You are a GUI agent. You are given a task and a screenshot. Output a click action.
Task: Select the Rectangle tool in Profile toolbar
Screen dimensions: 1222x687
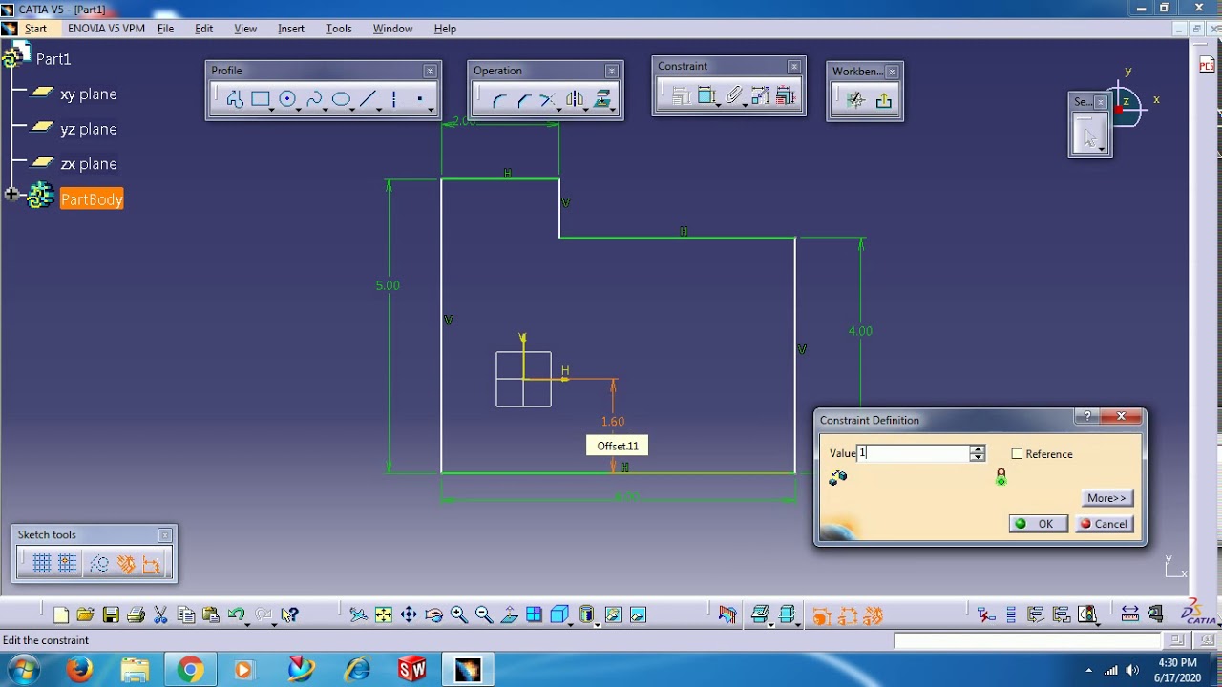pos(261,99)
